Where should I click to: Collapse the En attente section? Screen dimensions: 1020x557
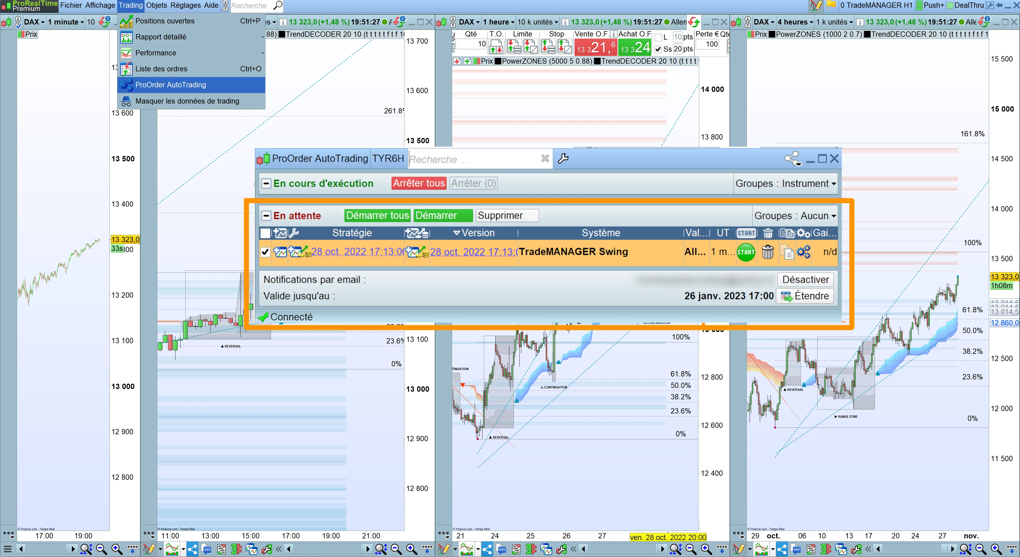click(x=266, y=216)
